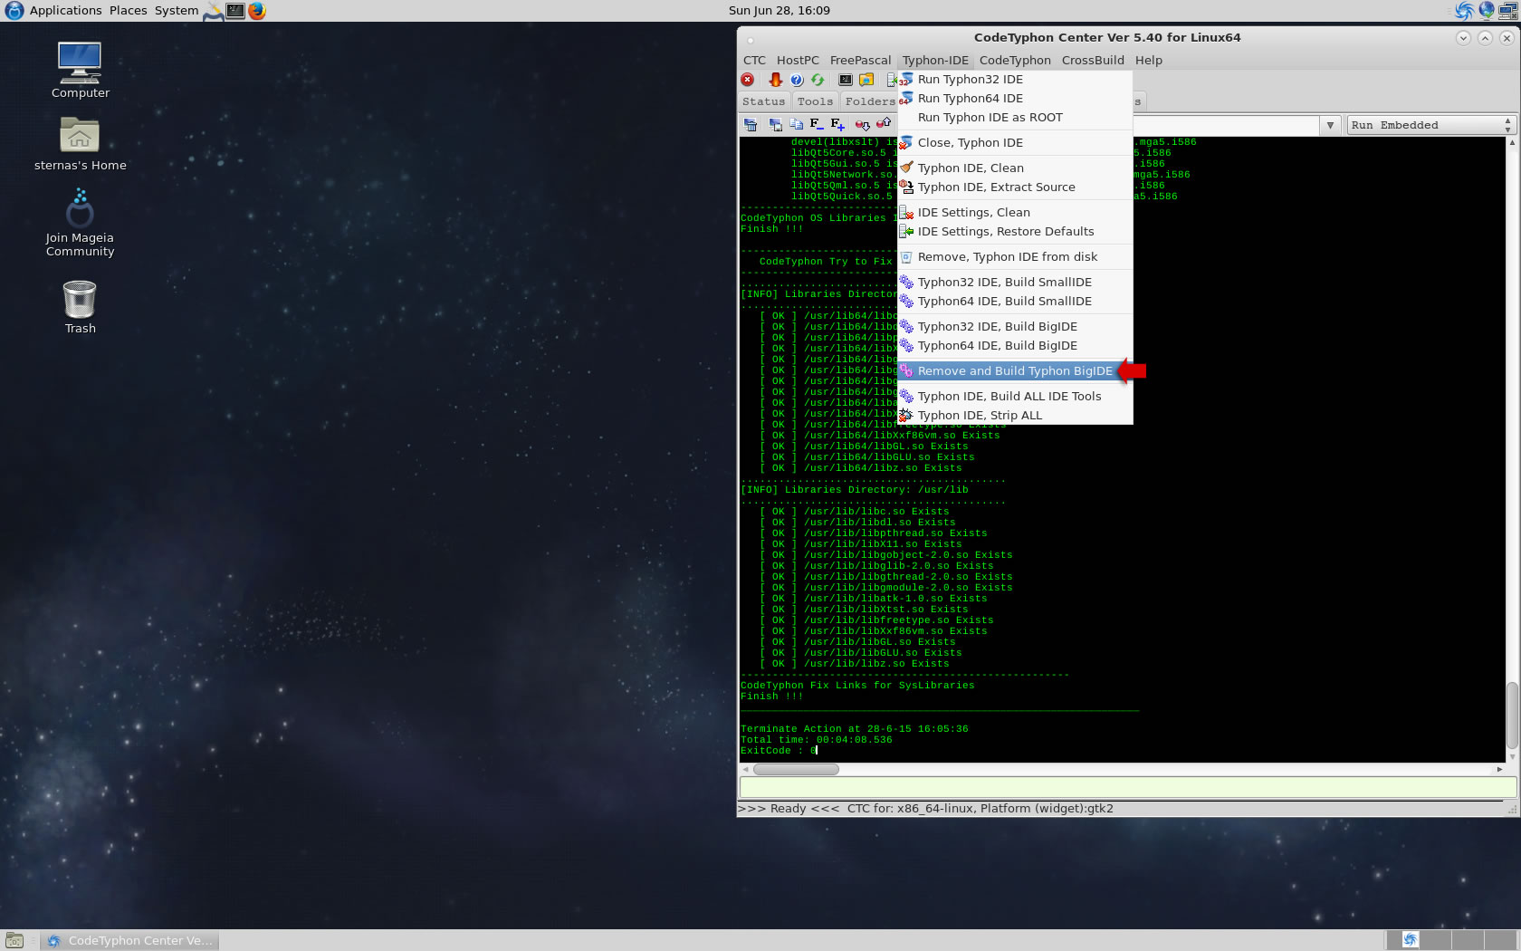Click the command input field below log
The width and height of the screenshot is (1521, 951).
[x=1127, y=787]
